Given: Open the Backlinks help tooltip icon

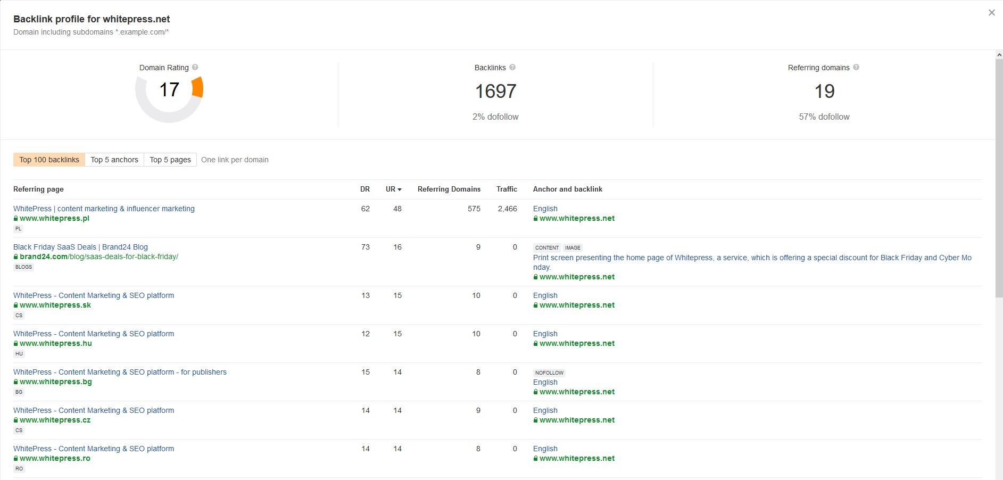Looking at the screenshot, I should click(x=512, y=67).
